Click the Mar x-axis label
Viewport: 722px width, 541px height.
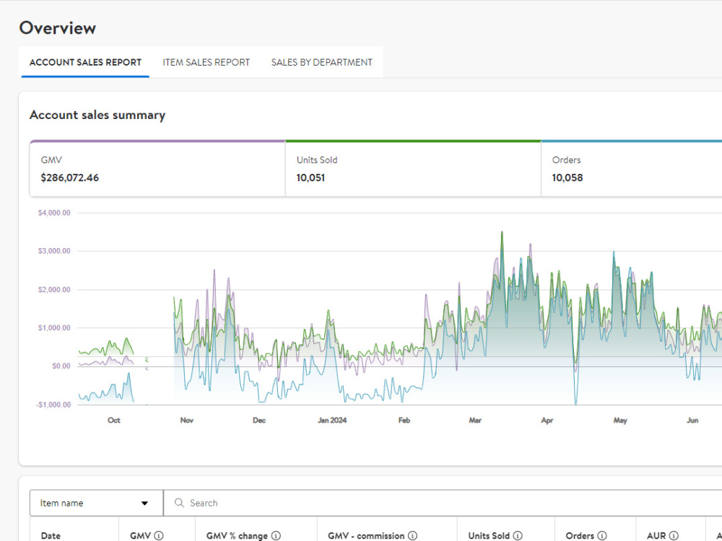(x=475, y=420)
